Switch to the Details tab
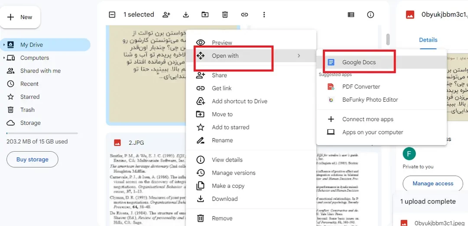The image size is (468, 226). click(x=428, y=40)
